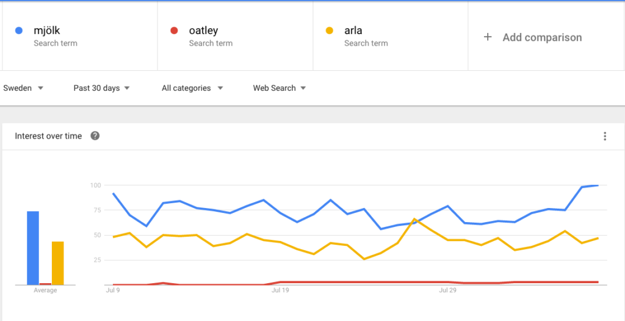The width and height of the screenshot is (625, 321).
Task: Click the yellow dot next to arla
Action: click(330, 31)
